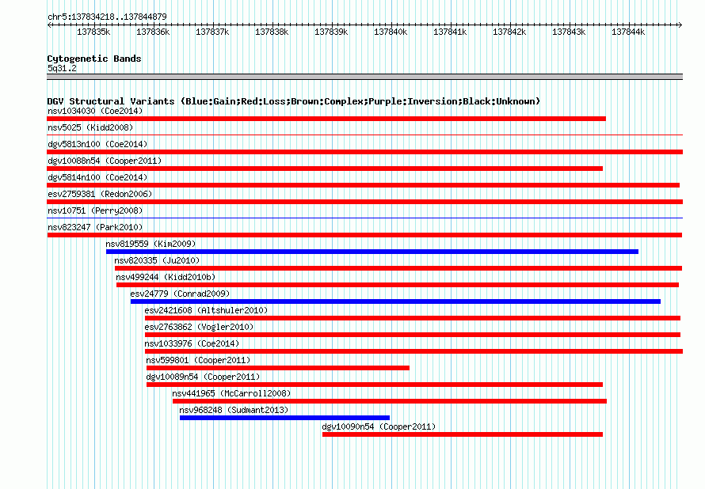Viewport: 705px width, 489px height.
Task: Select the red bar under esv2421608
Action: (412, 318)
